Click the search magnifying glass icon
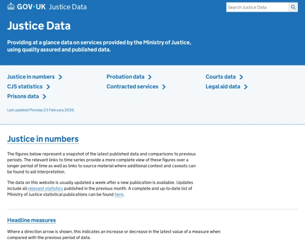This screenshot has width=305, height=244. click(293, 7)
